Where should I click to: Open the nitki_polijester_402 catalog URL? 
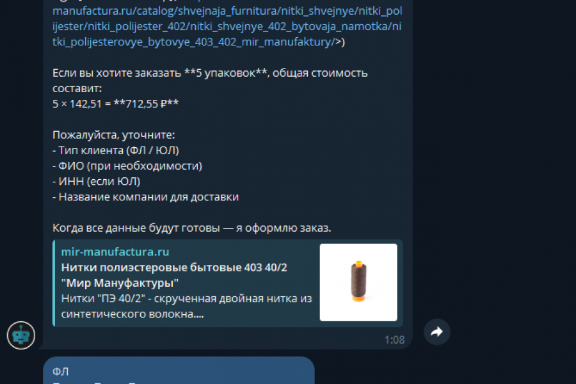coord(227,26)
